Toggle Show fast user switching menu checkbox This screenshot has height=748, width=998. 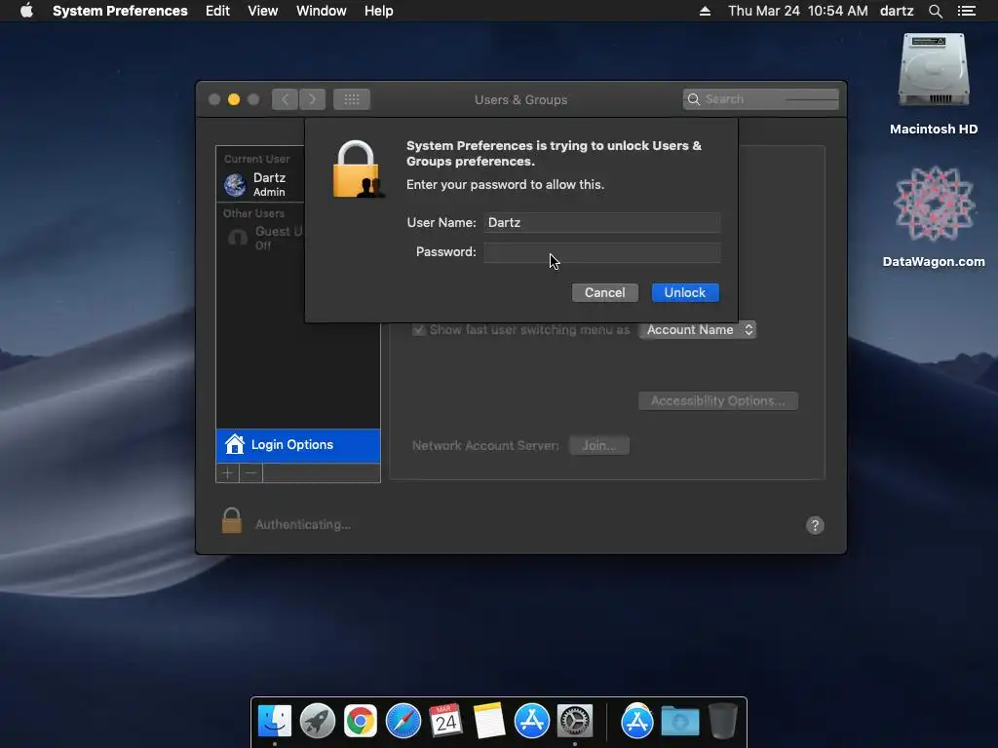point(419,329)
